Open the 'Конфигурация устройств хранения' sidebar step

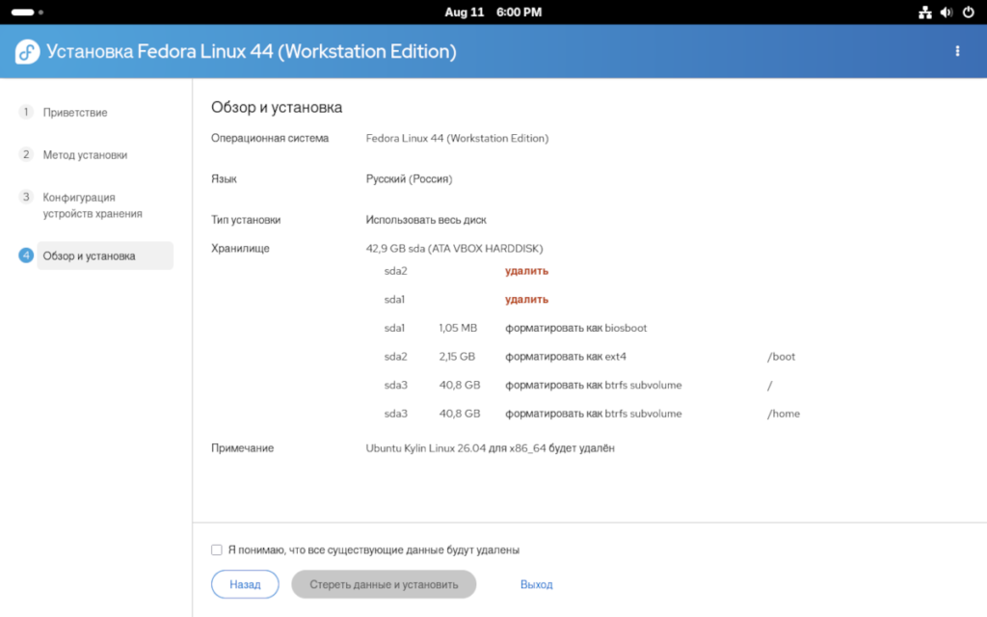(93, 205)
